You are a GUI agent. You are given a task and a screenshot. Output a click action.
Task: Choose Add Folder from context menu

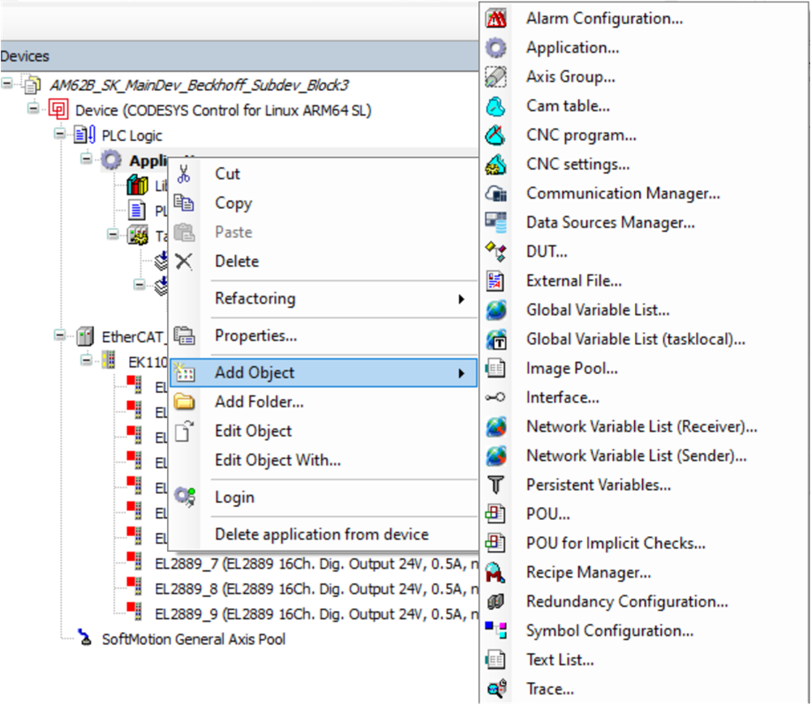[x=259, y=402]
